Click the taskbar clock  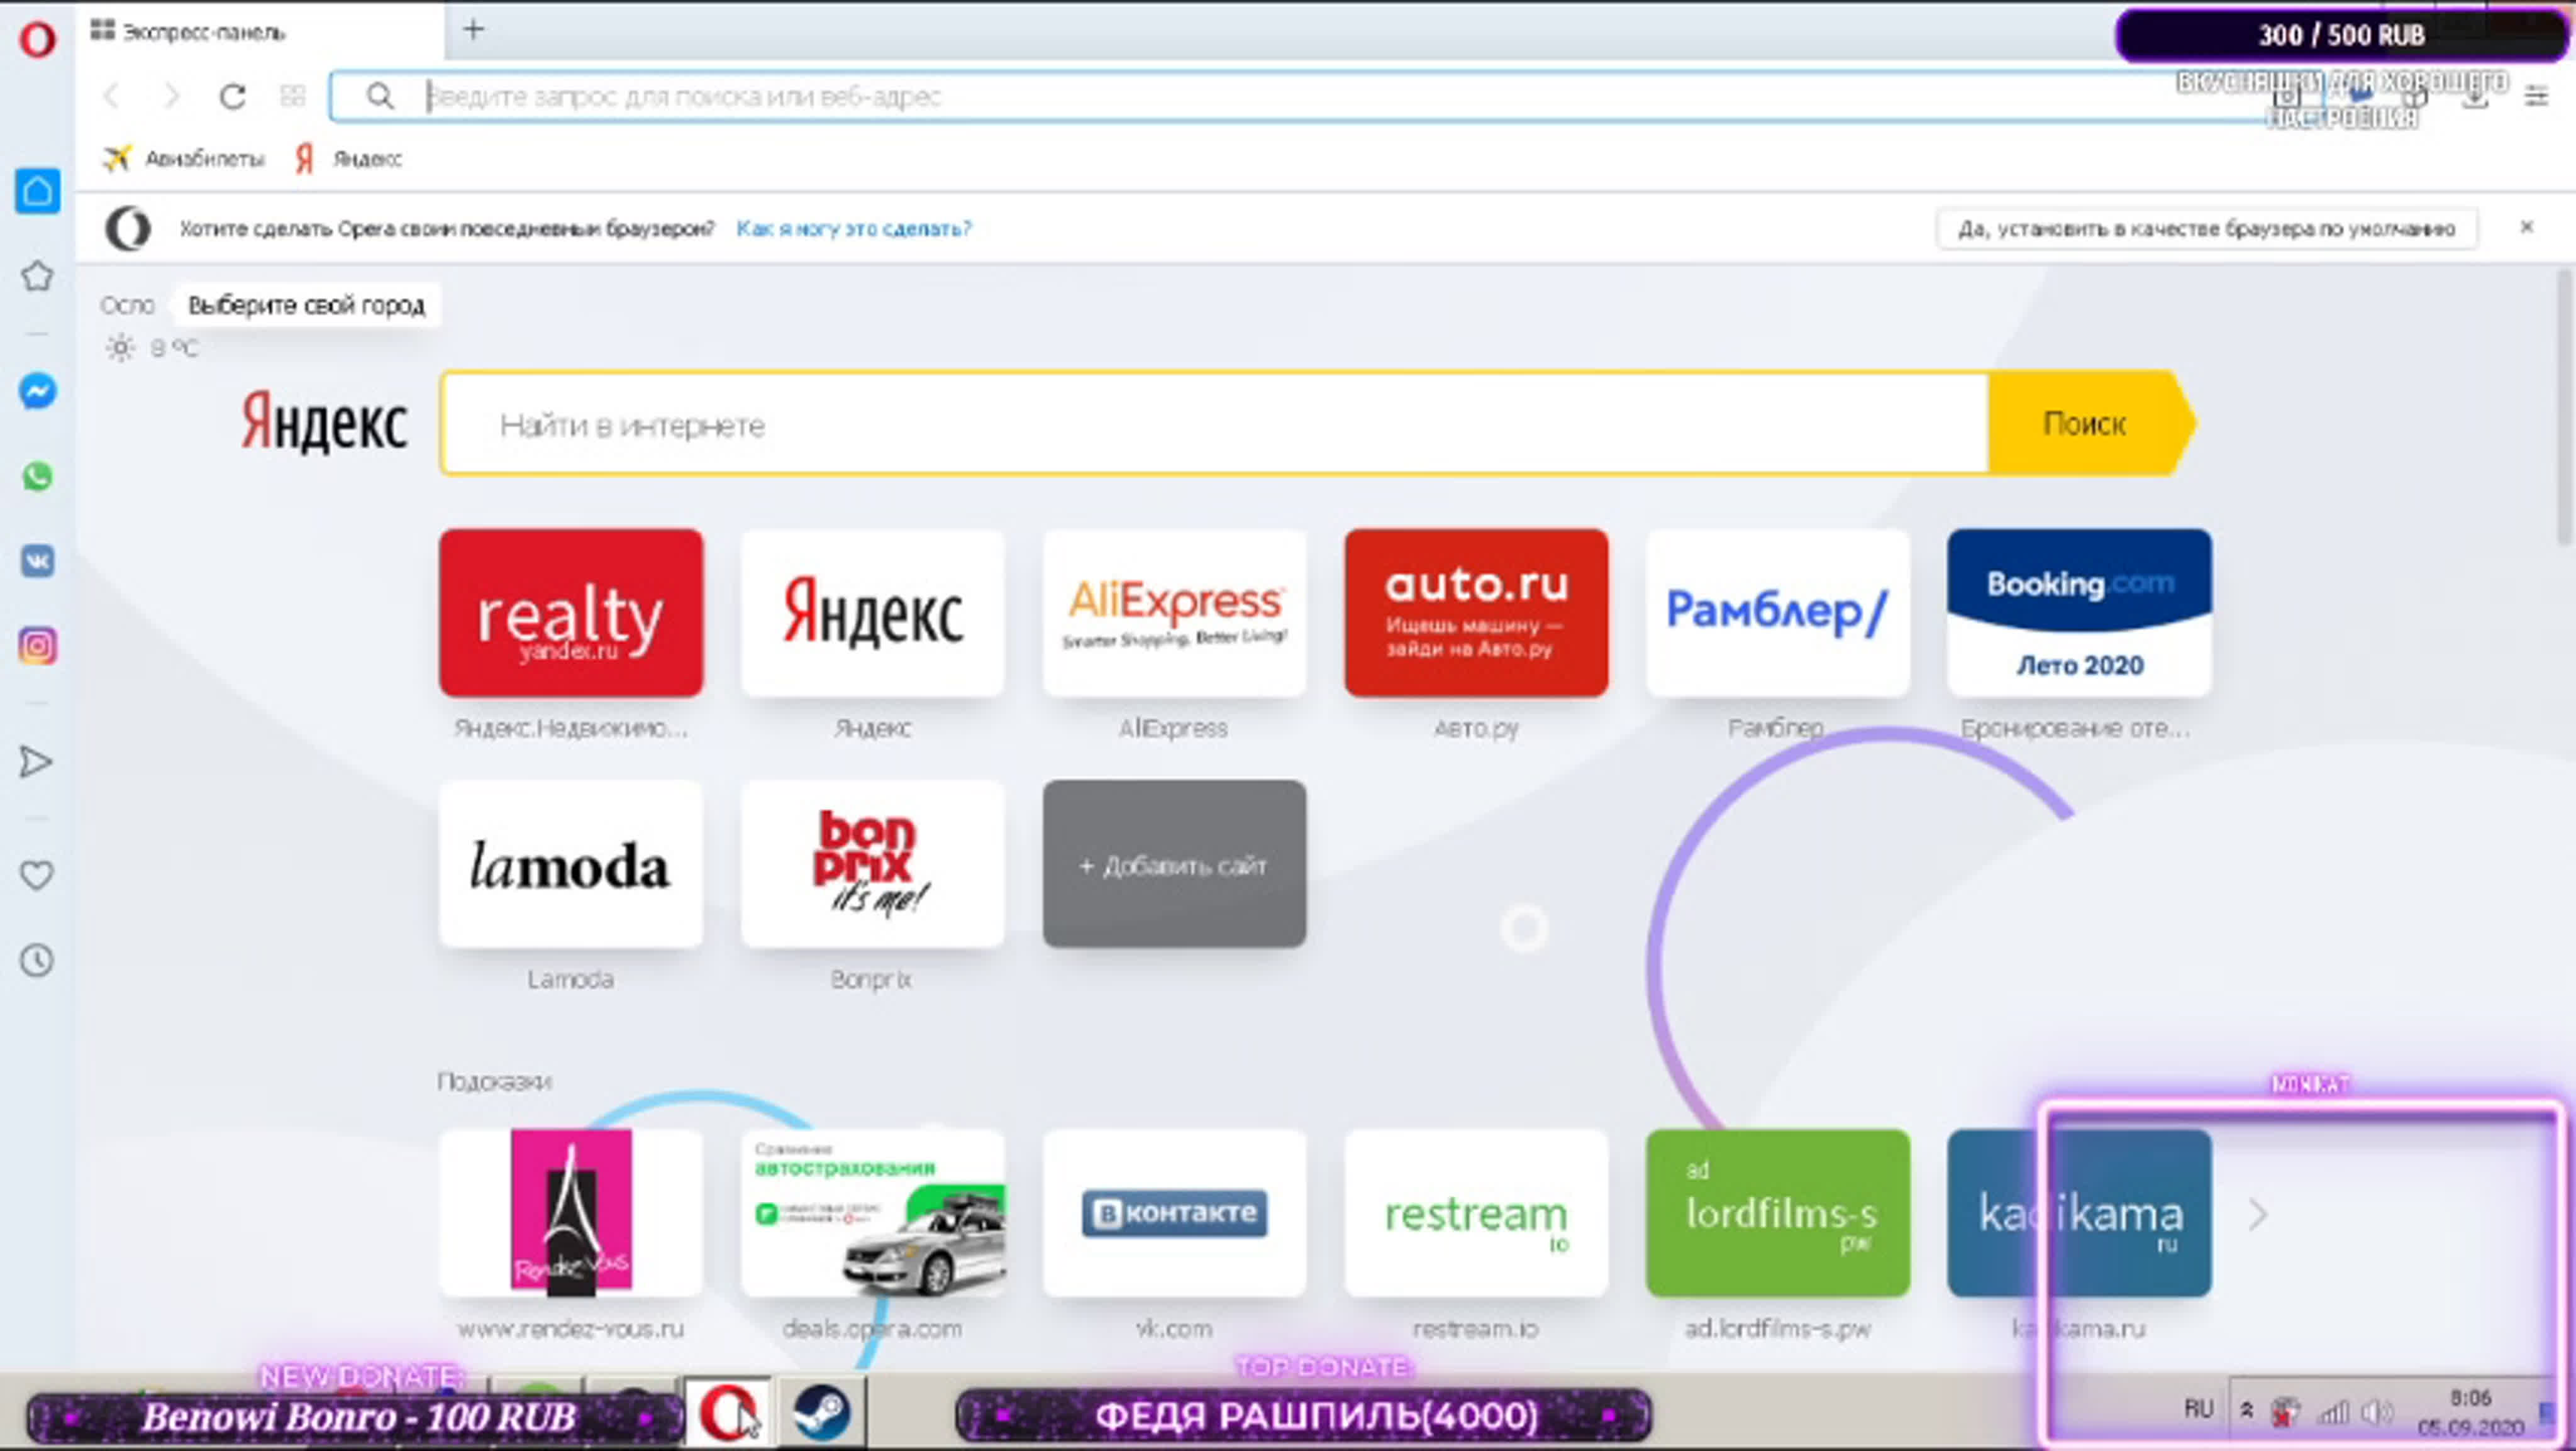coord(2471,1412)
